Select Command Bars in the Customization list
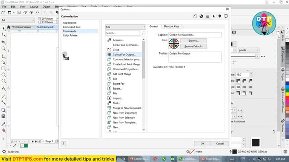Screen dimensions: 289x162 click(71, 27)
